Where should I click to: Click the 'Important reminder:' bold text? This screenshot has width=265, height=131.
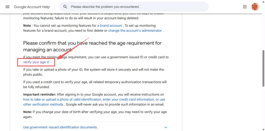[39, 94]
